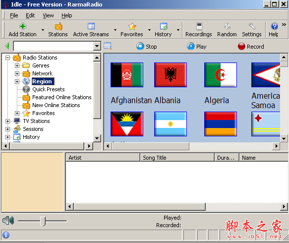The image size is (289, 243).
Task: Expand the Region tree node
Action: 17,81
